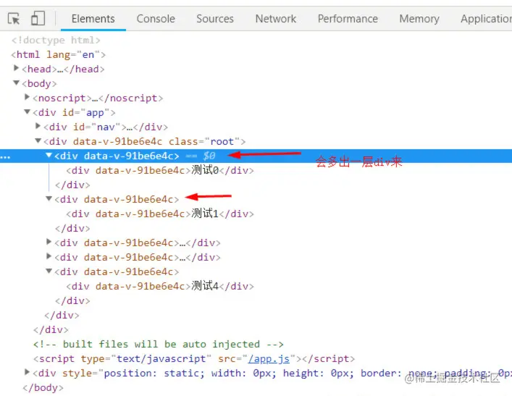Select the 测试1 div row
This screenshot has height=396, width=512.
(x=160, y=214)
